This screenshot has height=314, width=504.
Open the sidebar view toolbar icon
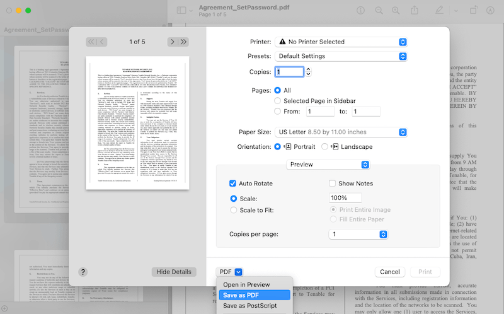[181, 10]
